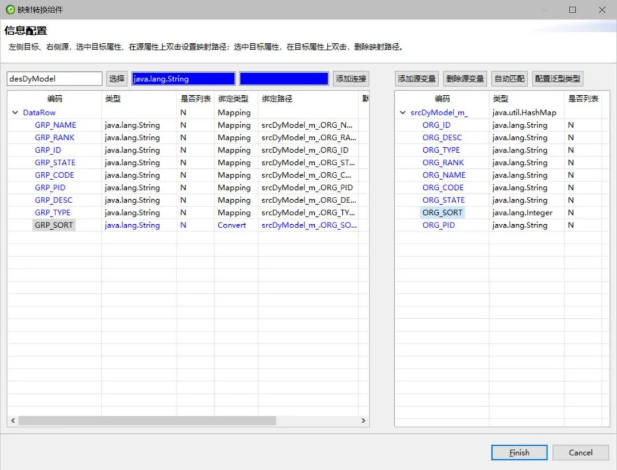Click the java.lang.String highlighted field

[x=183, y=79]
